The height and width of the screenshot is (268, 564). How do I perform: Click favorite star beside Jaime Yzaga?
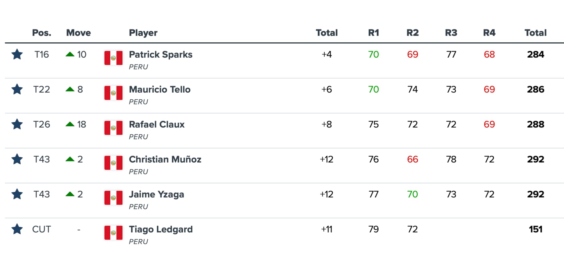17,194
